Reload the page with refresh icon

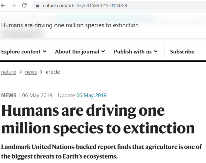(x=24, y=6)
